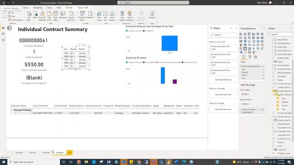Switch to Report view in left sidebar
Viewport: 294px width, 165px height.
tap(3, 28)
